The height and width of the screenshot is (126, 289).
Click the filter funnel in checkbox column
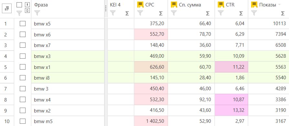(x=19, y=13)
